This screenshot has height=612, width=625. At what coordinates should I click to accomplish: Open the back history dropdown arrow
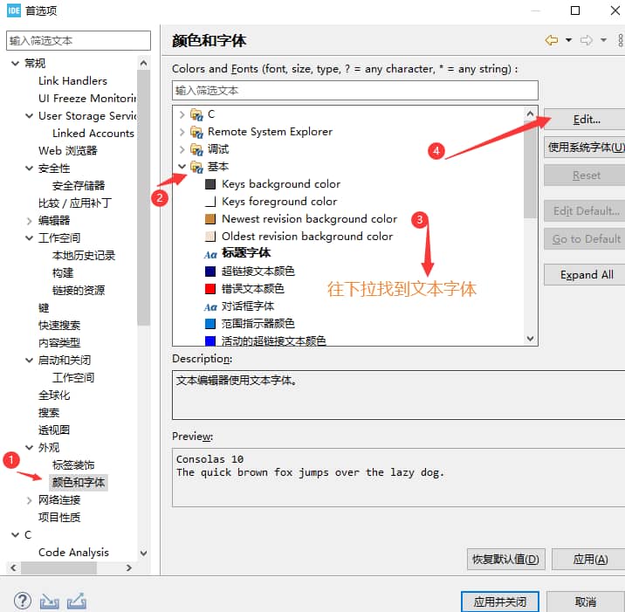tap(568, 40)
